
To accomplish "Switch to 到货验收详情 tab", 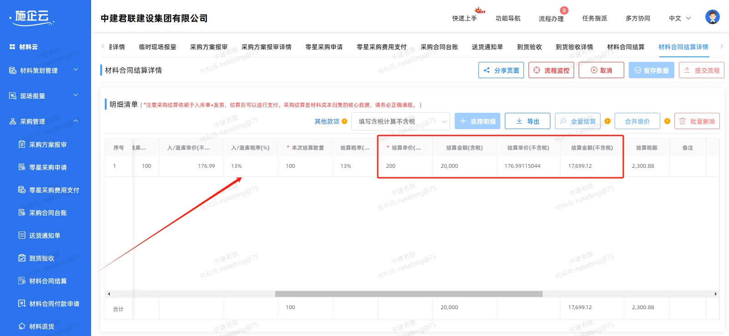I will [574, 47].
